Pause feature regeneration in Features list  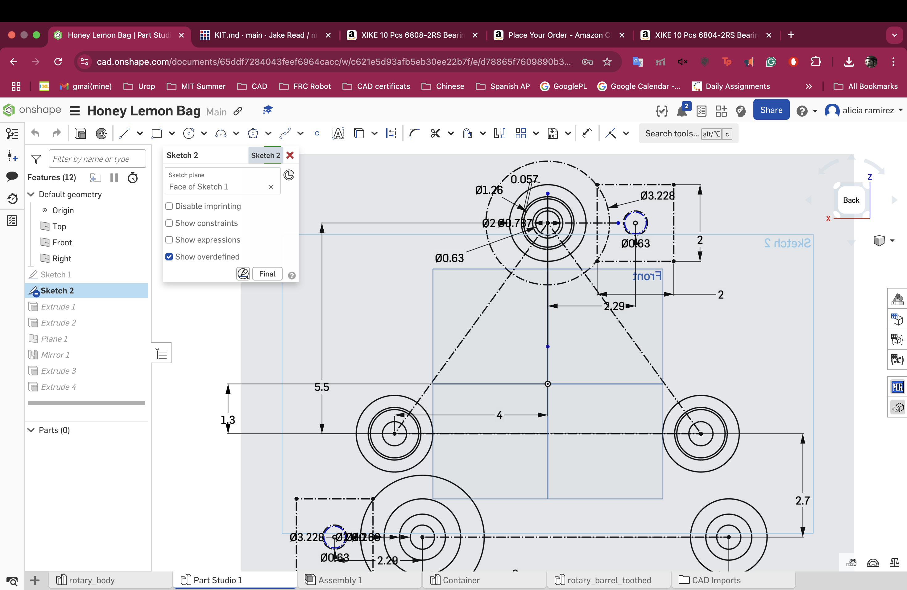114,178
